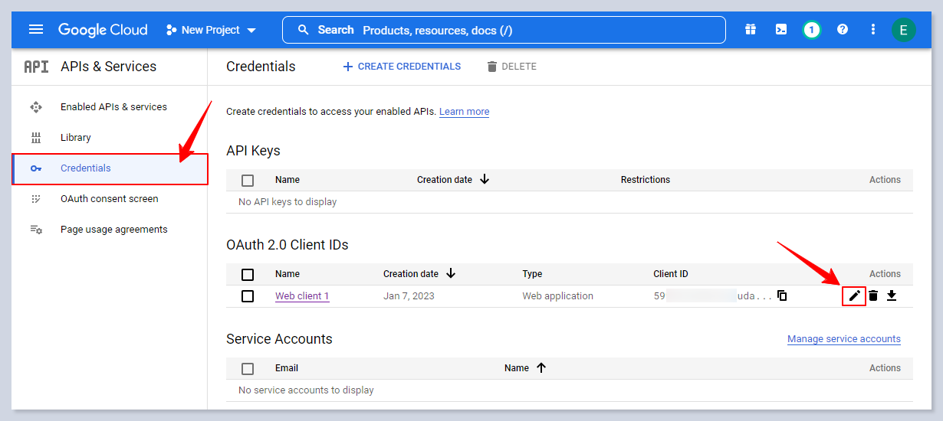This screenshot has width=943, height=421.
Task: Check the select-all box for Service Accounts
Action: [x=248, y=369]
